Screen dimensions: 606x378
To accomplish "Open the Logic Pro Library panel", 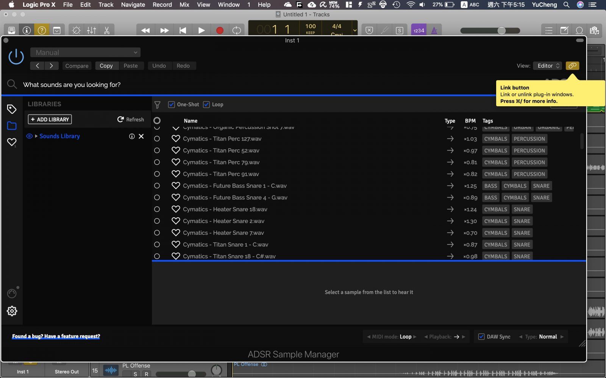I will tap(11, 30).
